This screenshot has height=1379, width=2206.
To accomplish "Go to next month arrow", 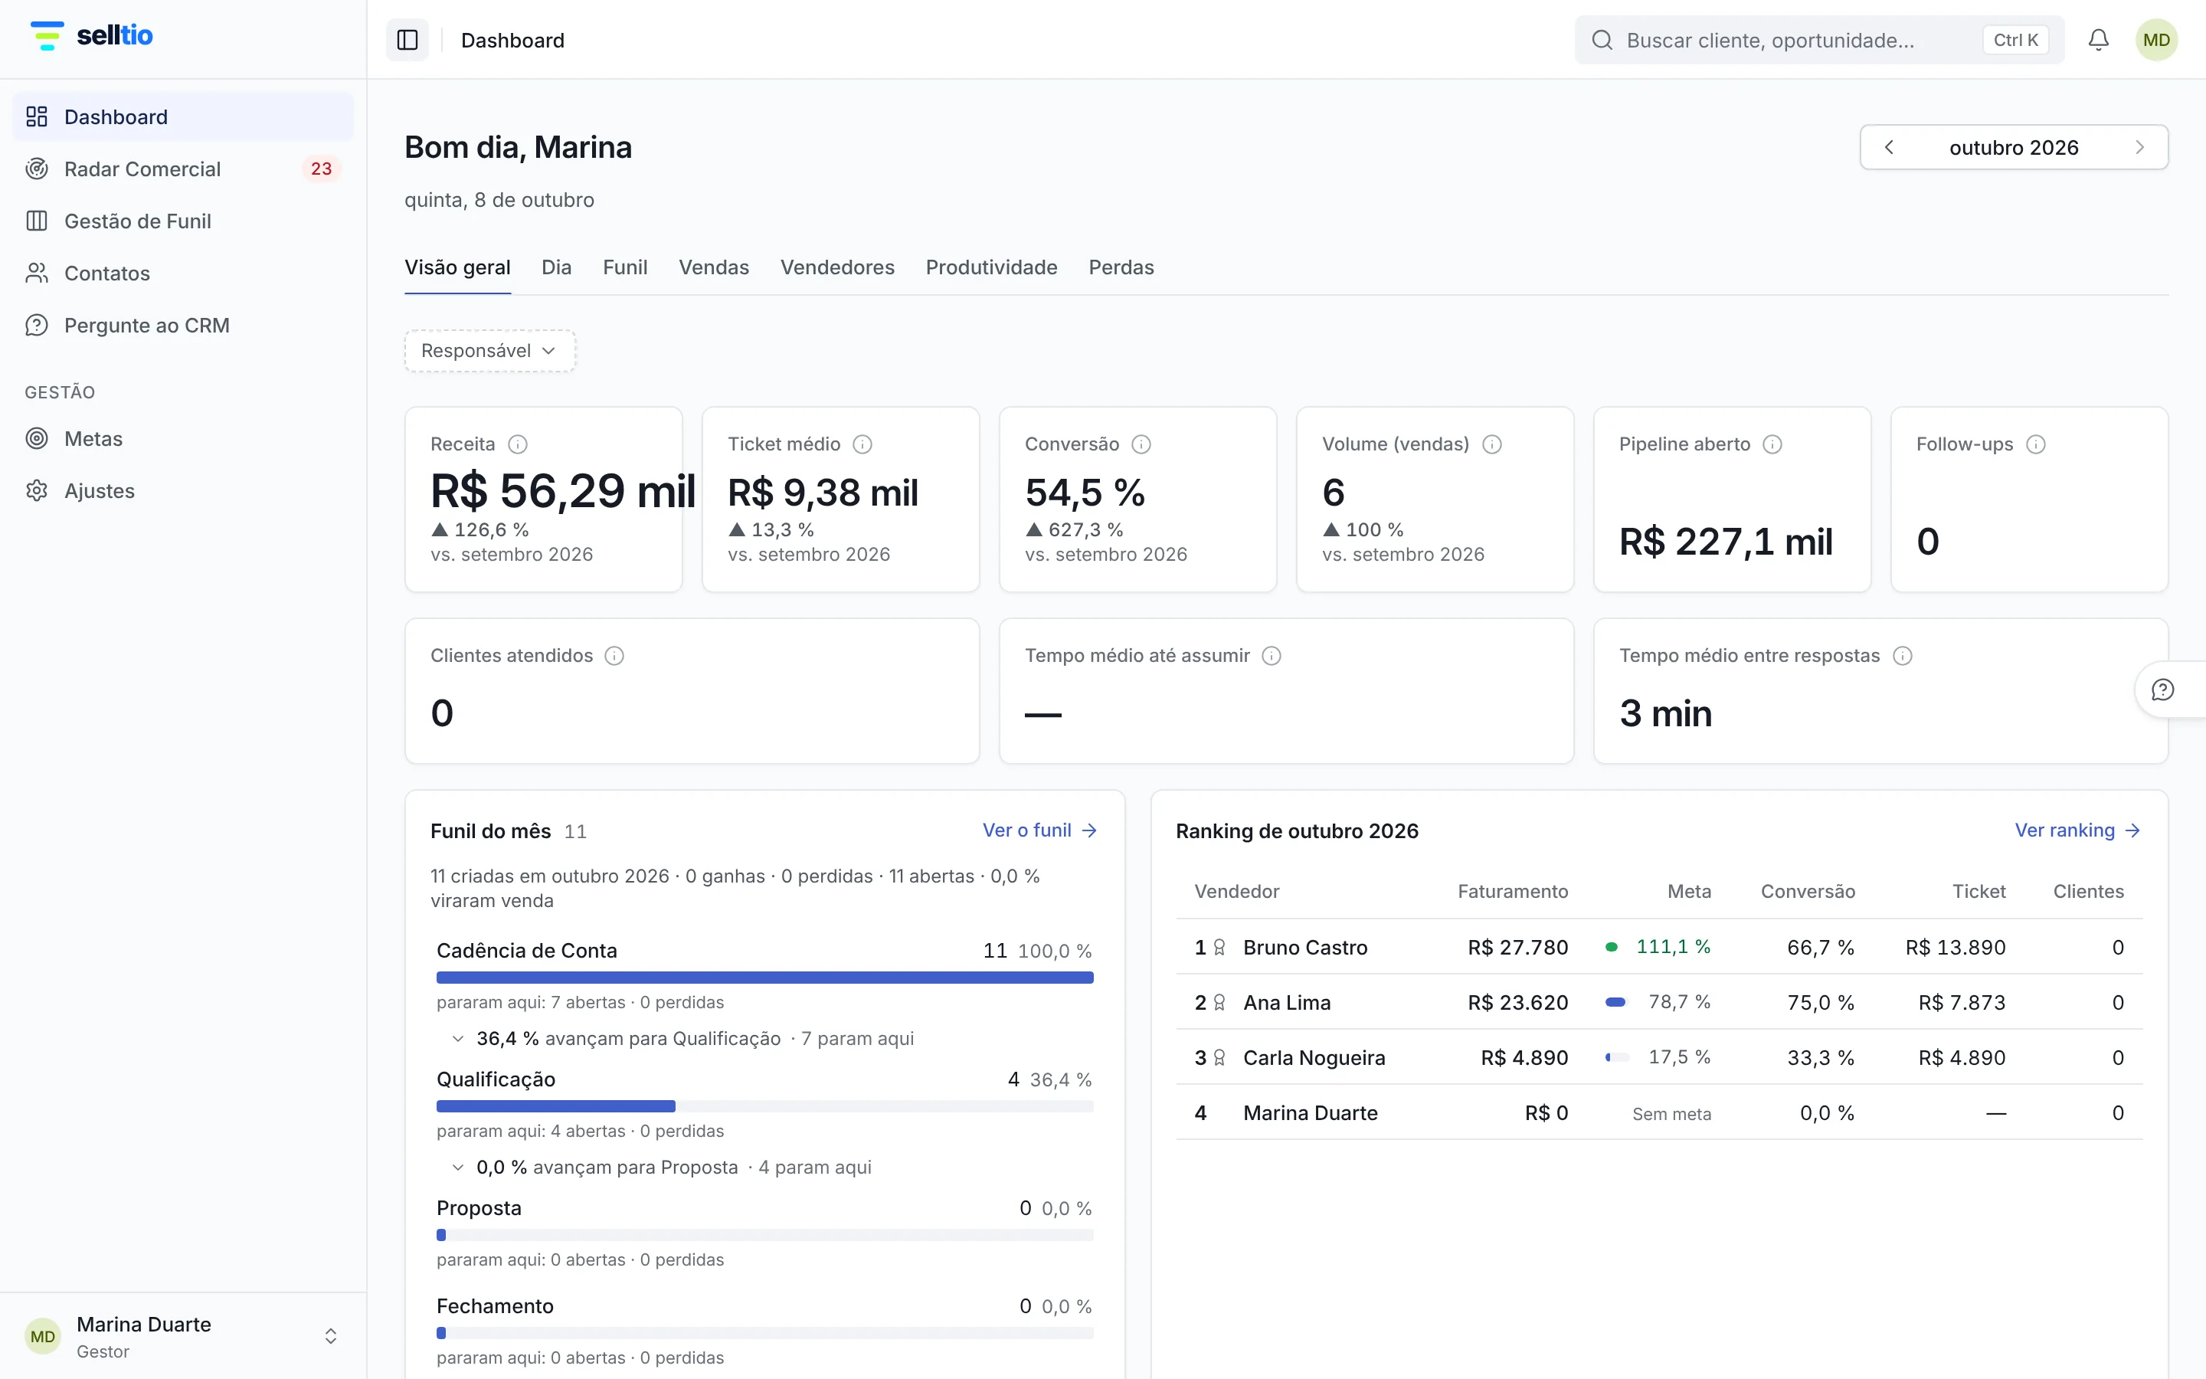I will [2139, 148].
